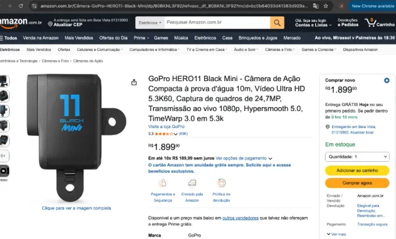The width and height of the screenshot is (396, 239).
Task: Click Ao vivo Mirassol v Palmeiras banner
Action: coord(355,38)
